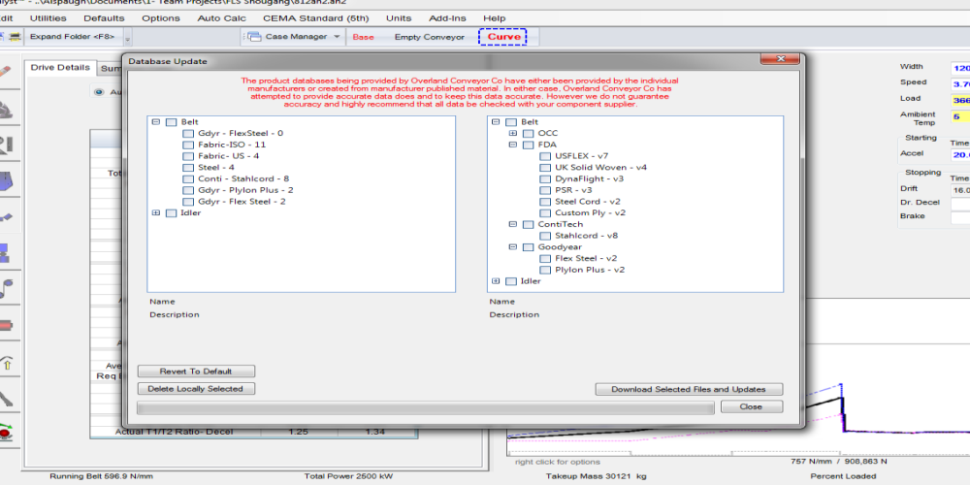Check the PSR - v3 checkbox
This screenshot has height=485, width=970.
[544, 190]
